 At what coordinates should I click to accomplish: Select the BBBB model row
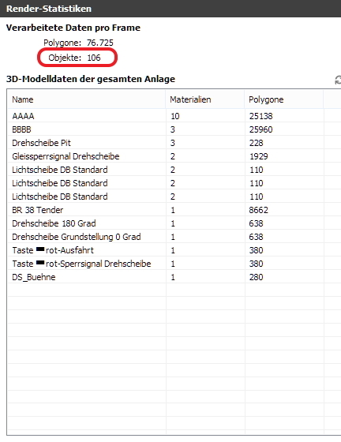[x=174, y=129]
